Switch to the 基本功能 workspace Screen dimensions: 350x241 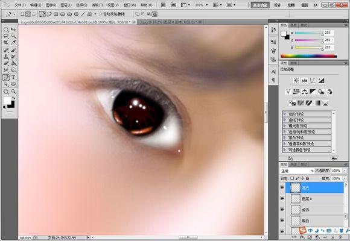click(x=260, y=5)
